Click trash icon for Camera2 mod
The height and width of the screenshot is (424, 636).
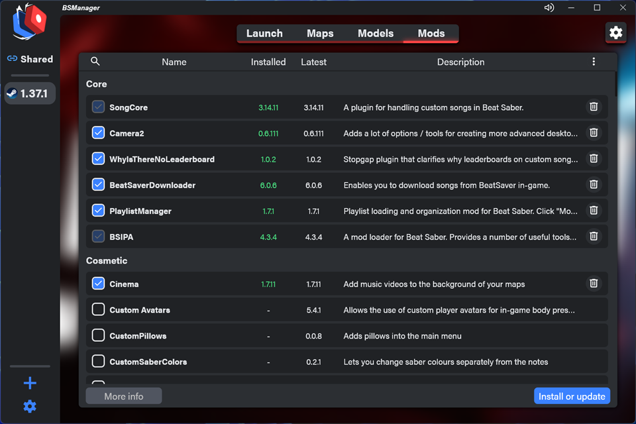tap(594, 133)
